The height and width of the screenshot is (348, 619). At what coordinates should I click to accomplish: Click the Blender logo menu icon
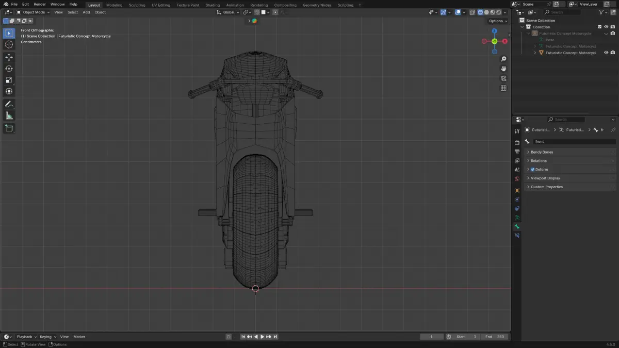click(x=6, y=4)
